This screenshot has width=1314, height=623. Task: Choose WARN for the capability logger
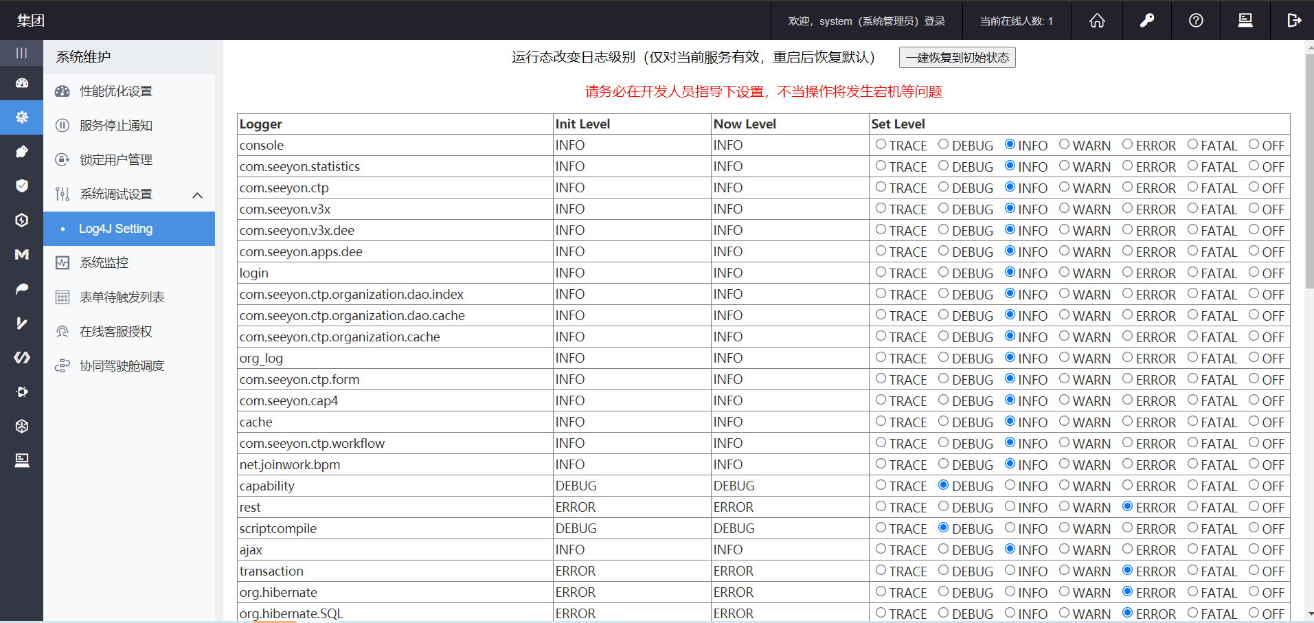(1064, 486)
